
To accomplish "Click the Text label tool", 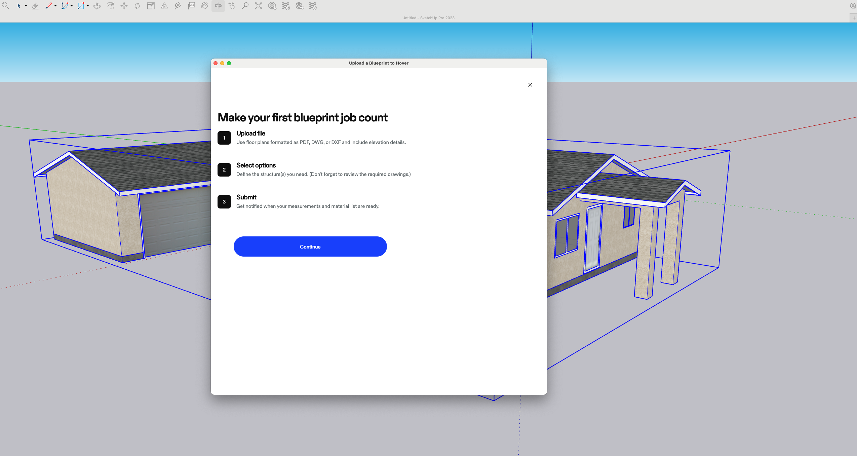I will pyautogui.click(x=191, y=6).
